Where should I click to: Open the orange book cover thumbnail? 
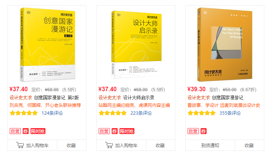click(x=225, y=44)
